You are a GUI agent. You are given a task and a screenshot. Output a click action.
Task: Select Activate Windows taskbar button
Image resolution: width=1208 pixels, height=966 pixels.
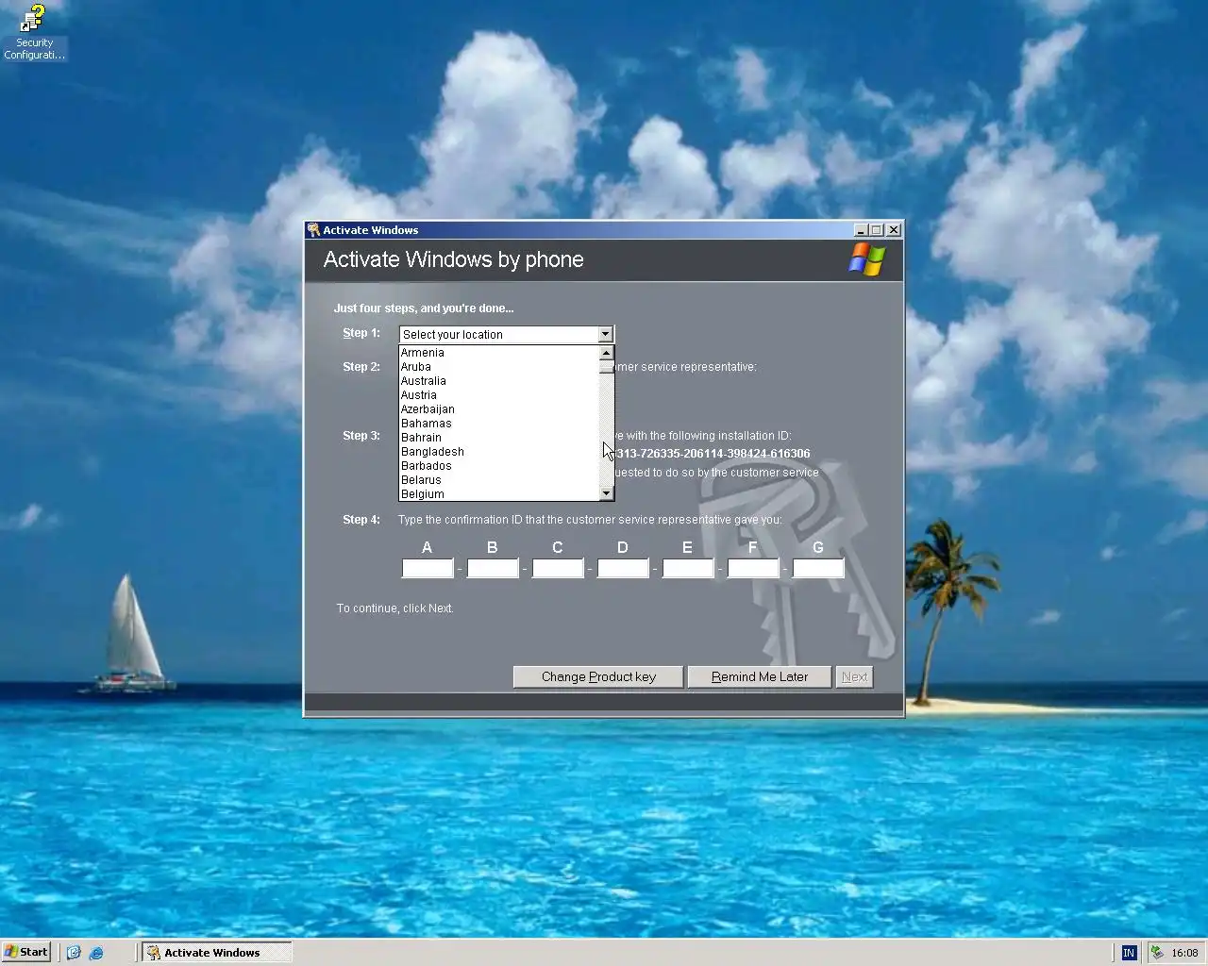216,952
